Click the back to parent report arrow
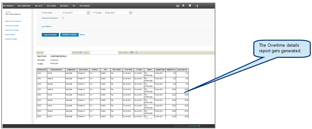 (x=86, y=52)
